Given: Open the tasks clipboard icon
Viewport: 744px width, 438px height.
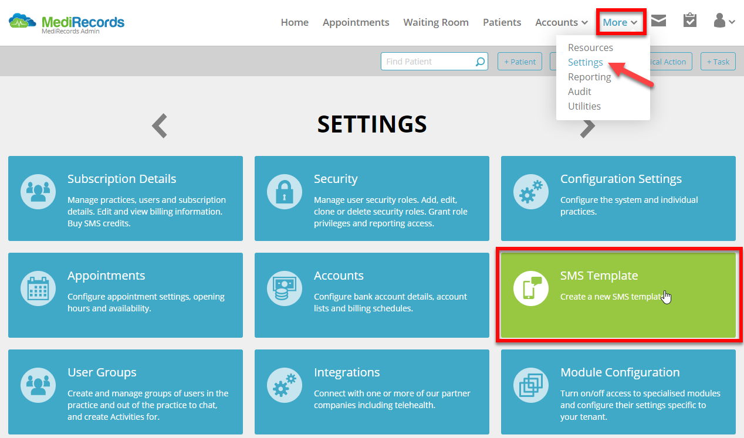Looking at the screenshot, I should coord(690,21).
